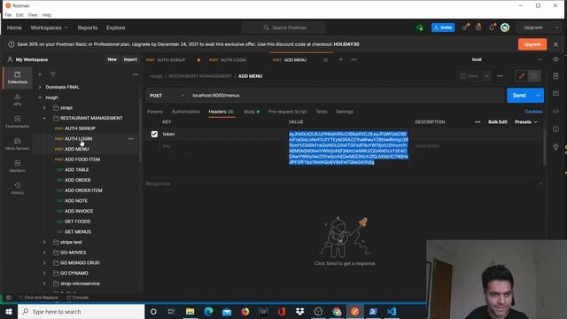The height and width of the screenshot is (319, 567).
Task: Open the info icon in right sidebar
Action: [555, 129]
